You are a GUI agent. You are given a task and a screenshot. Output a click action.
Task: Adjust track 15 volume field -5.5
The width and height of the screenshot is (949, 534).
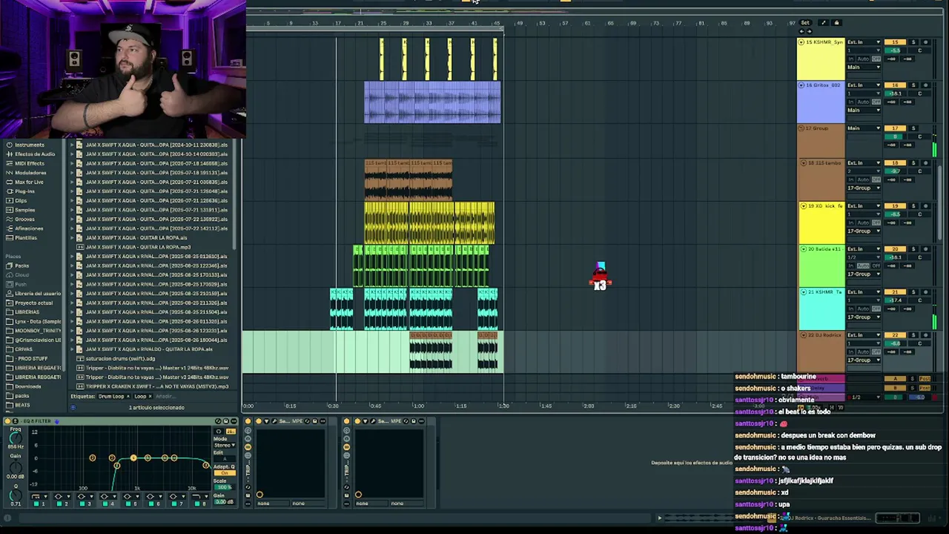tap(895, 50)
